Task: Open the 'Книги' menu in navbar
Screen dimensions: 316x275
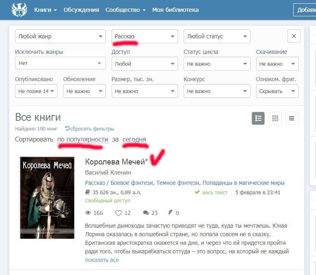Action: coord(45,10)
